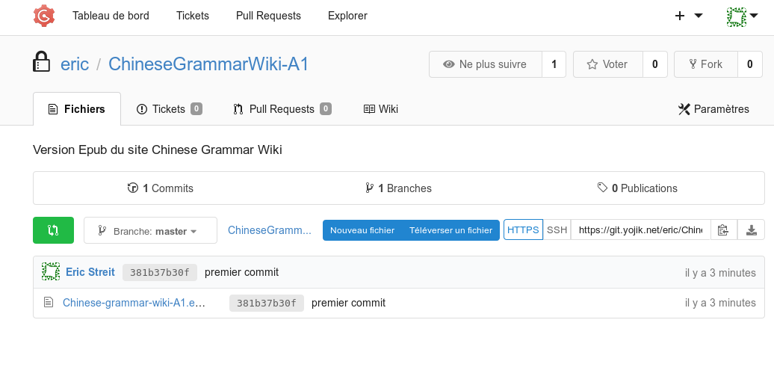The width and height of the screenshot is (774, 385).
Task: Click the Gogs logo home icon
Action: pos(44,16)
